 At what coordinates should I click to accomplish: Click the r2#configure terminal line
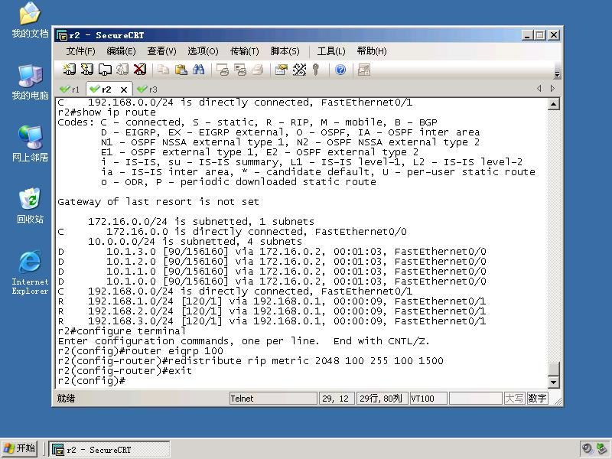click(x=122, y=331)
